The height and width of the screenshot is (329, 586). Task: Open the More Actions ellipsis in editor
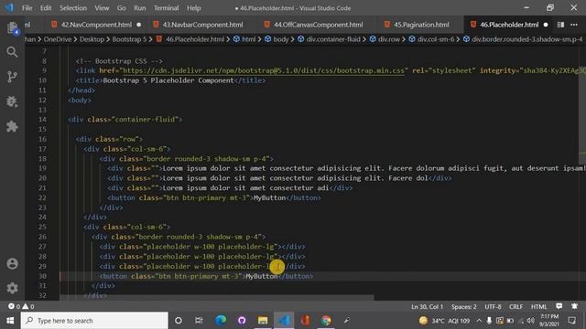point(574,25)
